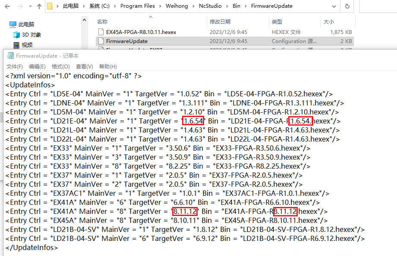Select the file EX45A-FPGA-R8.10.11.hexex
Image resolution: width=397 pixels, height=256 pixels.
click(141, 32)
